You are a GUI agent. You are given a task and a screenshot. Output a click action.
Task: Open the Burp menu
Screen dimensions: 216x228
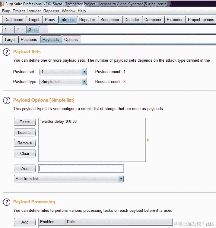[x=6, y=11]
